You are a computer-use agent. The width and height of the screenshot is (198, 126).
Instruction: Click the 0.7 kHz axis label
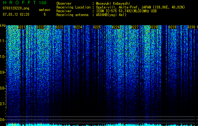click(x=3, y=104)
